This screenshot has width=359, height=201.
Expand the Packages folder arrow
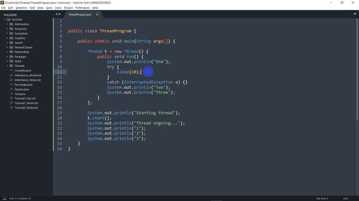click(7, 56)
